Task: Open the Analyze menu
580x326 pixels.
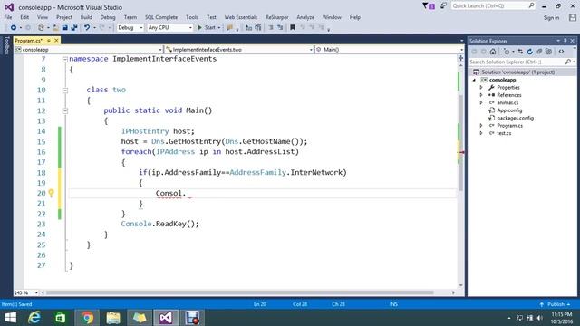Action: [305, 17]
